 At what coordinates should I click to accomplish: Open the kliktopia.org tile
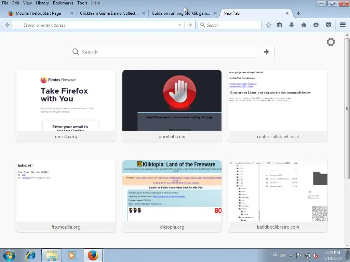point(172,196)
